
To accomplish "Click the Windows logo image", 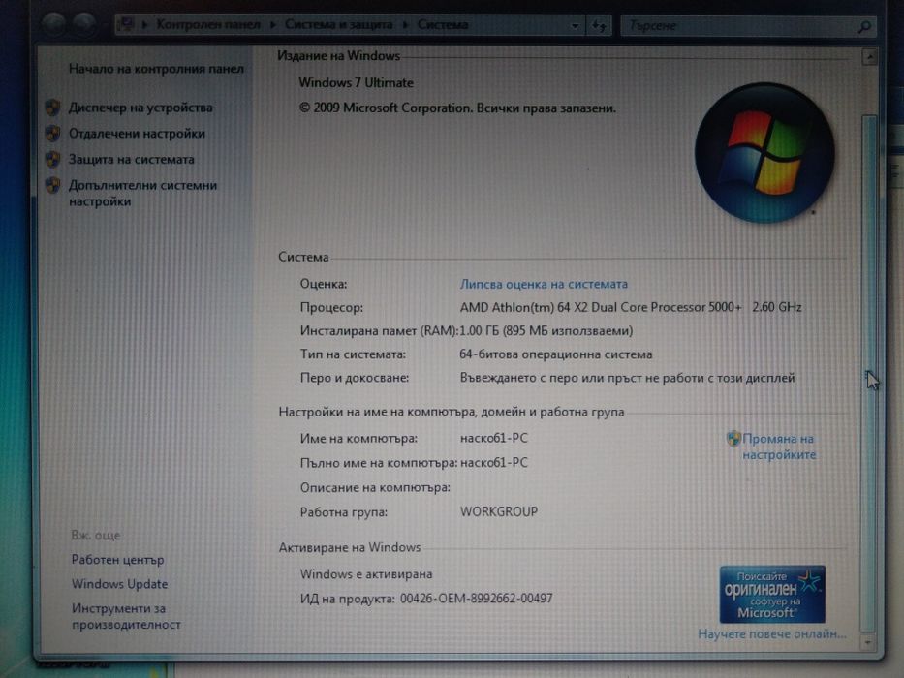I will tap(764, 153).
